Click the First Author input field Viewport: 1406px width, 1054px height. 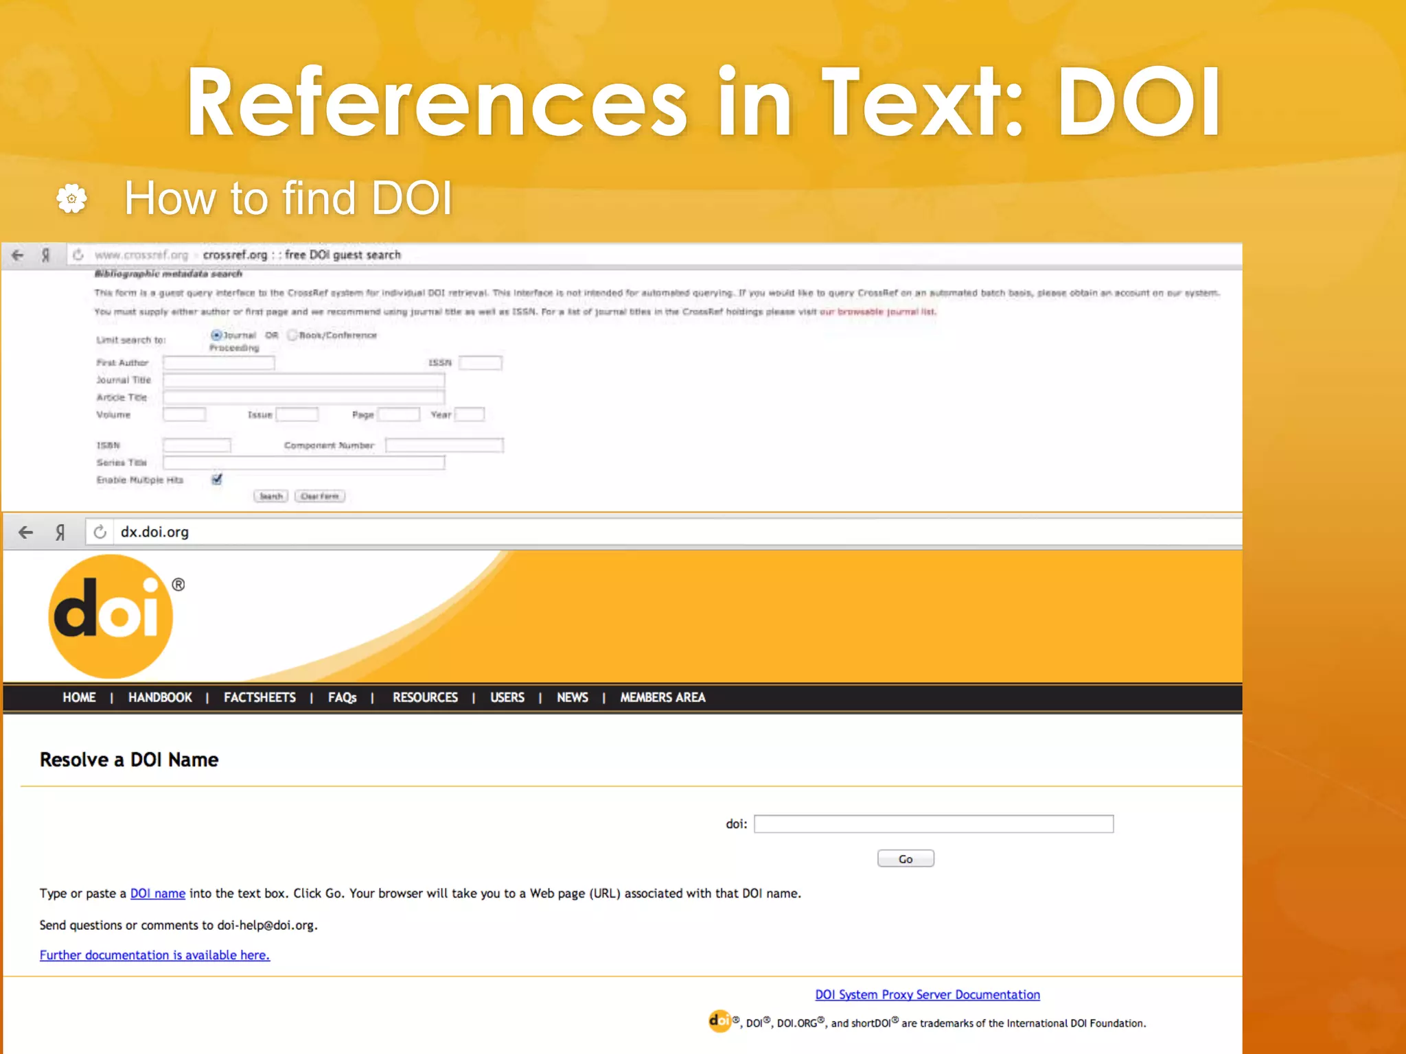click(x=219, y=362)
